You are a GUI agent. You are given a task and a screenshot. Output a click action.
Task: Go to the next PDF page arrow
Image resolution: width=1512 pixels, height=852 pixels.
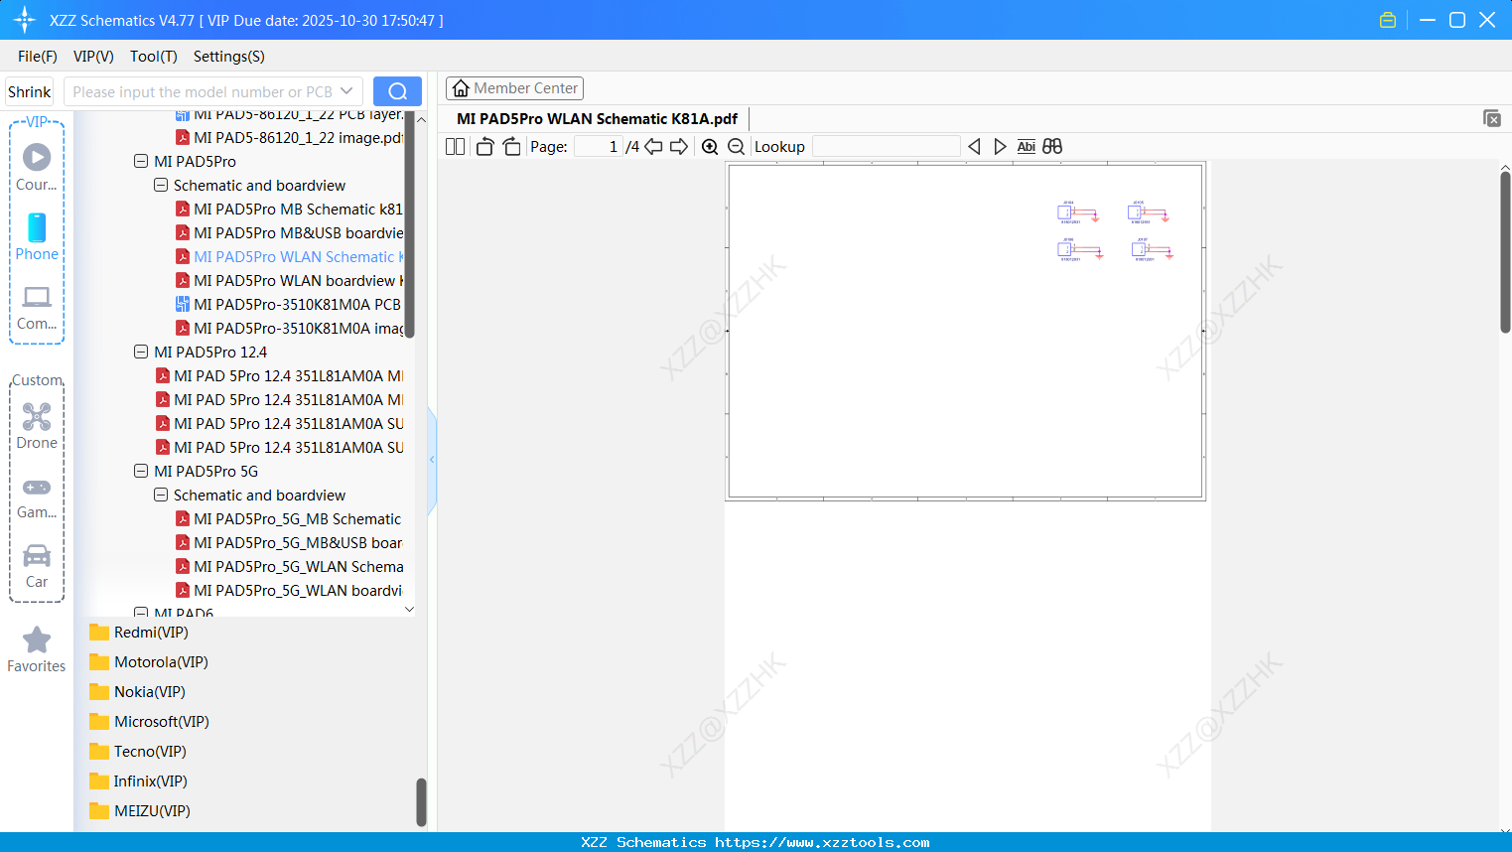click(x=679, y=147)
